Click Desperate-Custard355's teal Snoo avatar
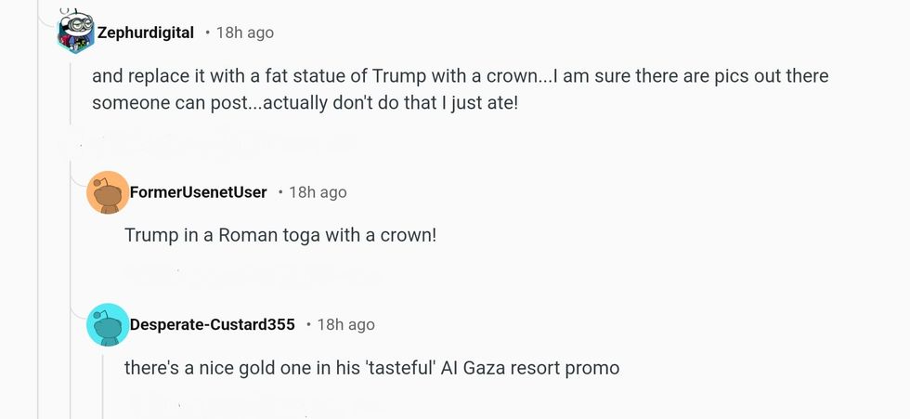This screenshot has width=910, height=419. coord(108,324)
